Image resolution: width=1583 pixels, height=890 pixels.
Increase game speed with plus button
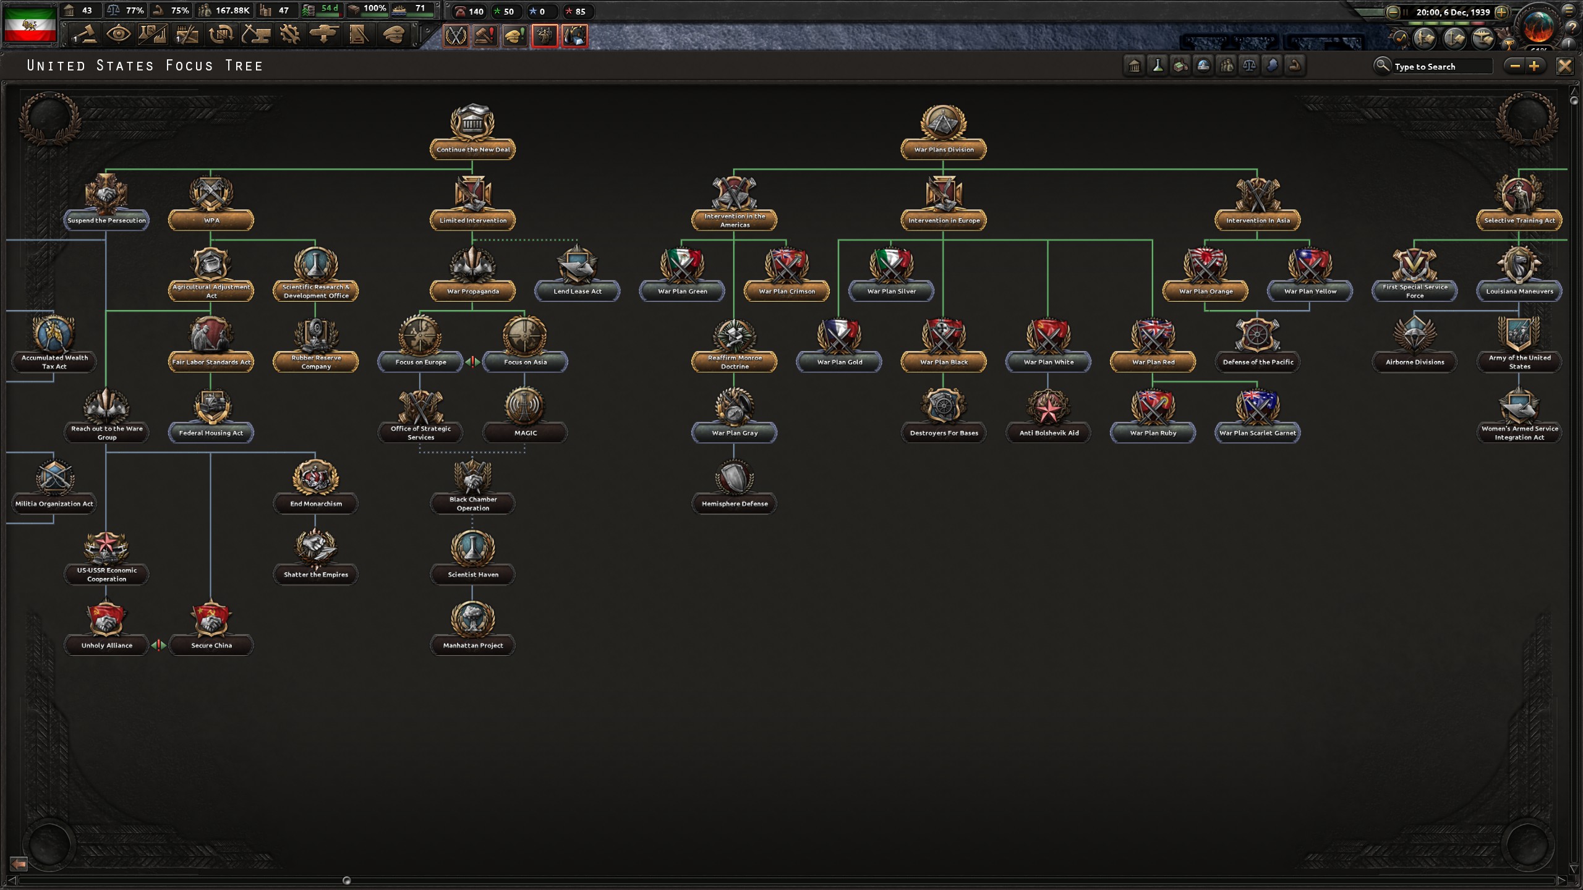click(x=1501, y=12)
